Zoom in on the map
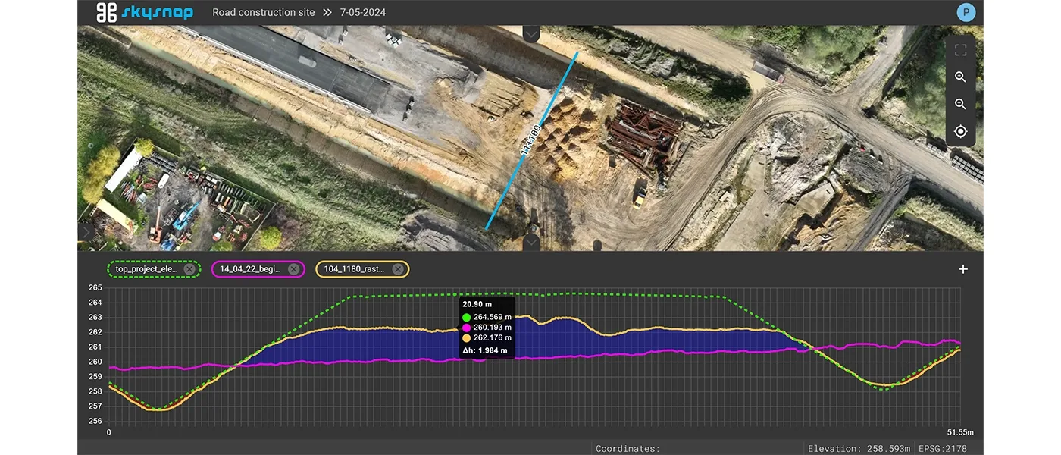The width and height of the screenshot is (1061, 455). (x=960, y=77)
